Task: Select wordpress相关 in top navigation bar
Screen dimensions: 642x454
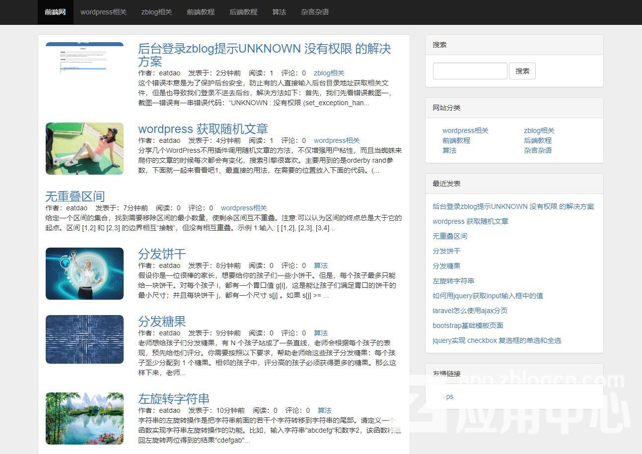Action: (103, 12)
